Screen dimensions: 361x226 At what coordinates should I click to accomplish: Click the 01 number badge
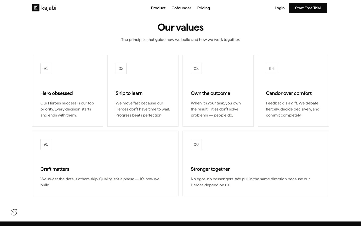pos(46,69)
